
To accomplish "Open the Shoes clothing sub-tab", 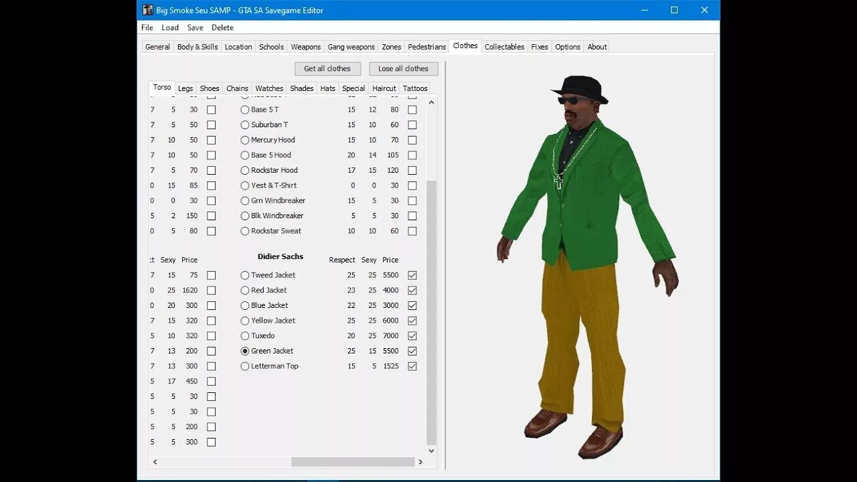I will pos(210,88).
